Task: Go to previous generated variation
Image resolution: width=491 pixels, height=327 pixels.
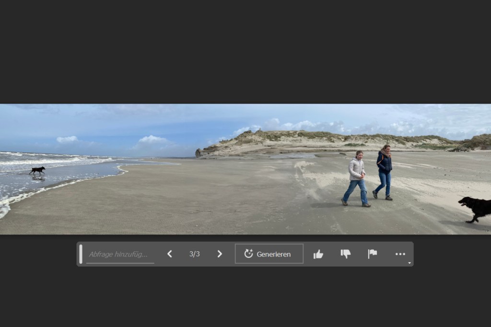Action: 170,254
